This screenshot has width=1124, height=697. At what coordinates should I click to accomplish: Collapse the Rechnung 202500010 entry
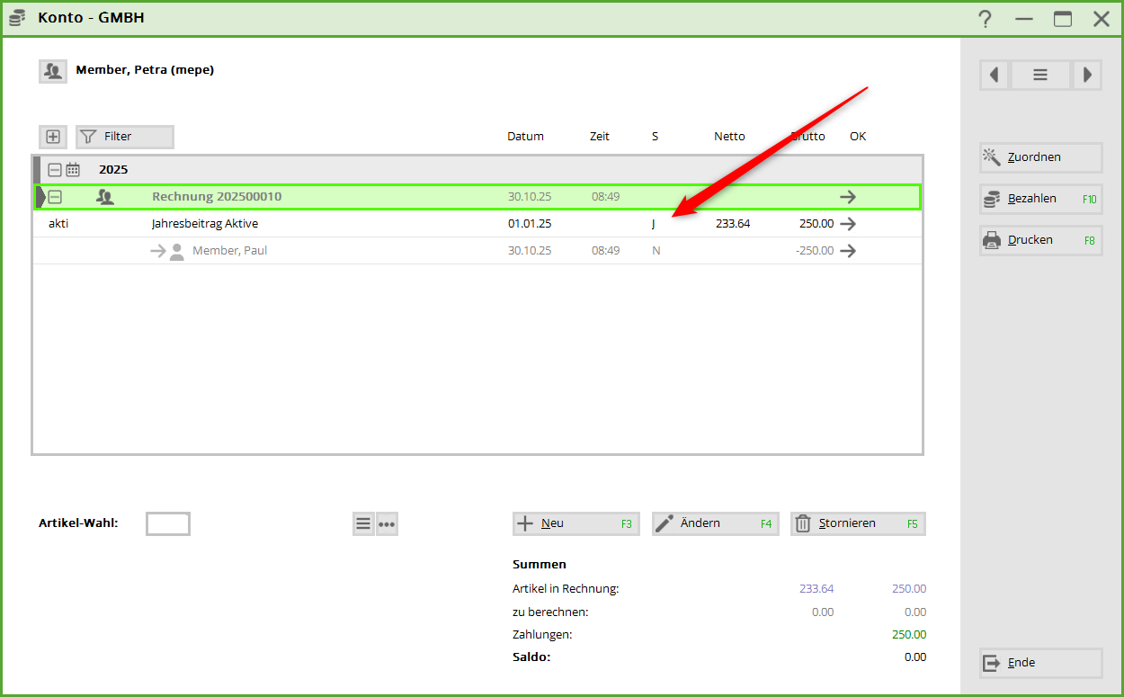(x=55, y=197)
